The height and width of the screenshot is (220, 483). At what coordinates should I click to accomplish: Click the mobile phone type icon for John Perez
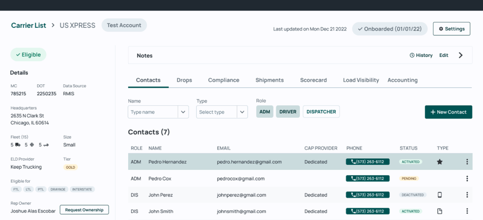(x=440, y=195)
